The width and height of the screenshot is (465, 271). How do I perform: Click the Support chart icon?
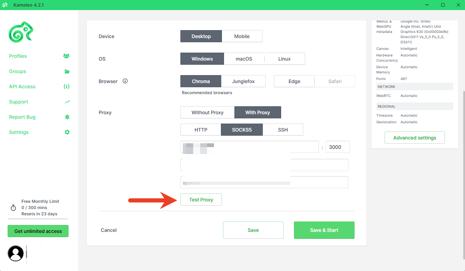click(x=67, y=102)
